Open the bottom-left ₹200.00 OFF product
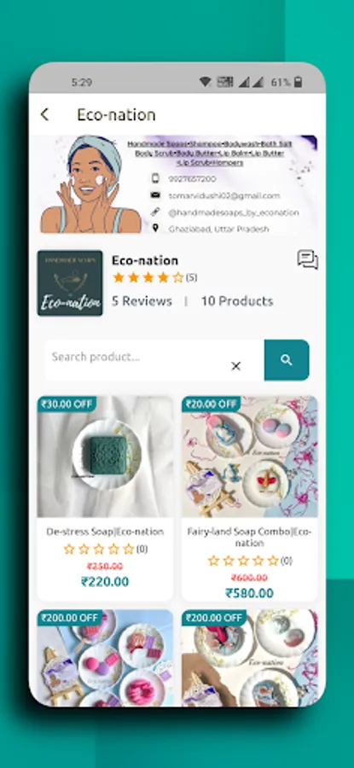Screen dimensions: 354x768 105,658
